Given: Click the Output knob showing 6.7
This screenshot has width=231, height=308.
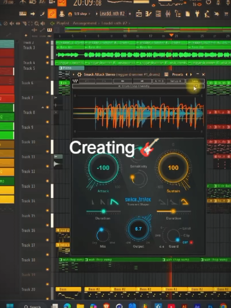Looking at the screenshot, I should coord(138,229).
